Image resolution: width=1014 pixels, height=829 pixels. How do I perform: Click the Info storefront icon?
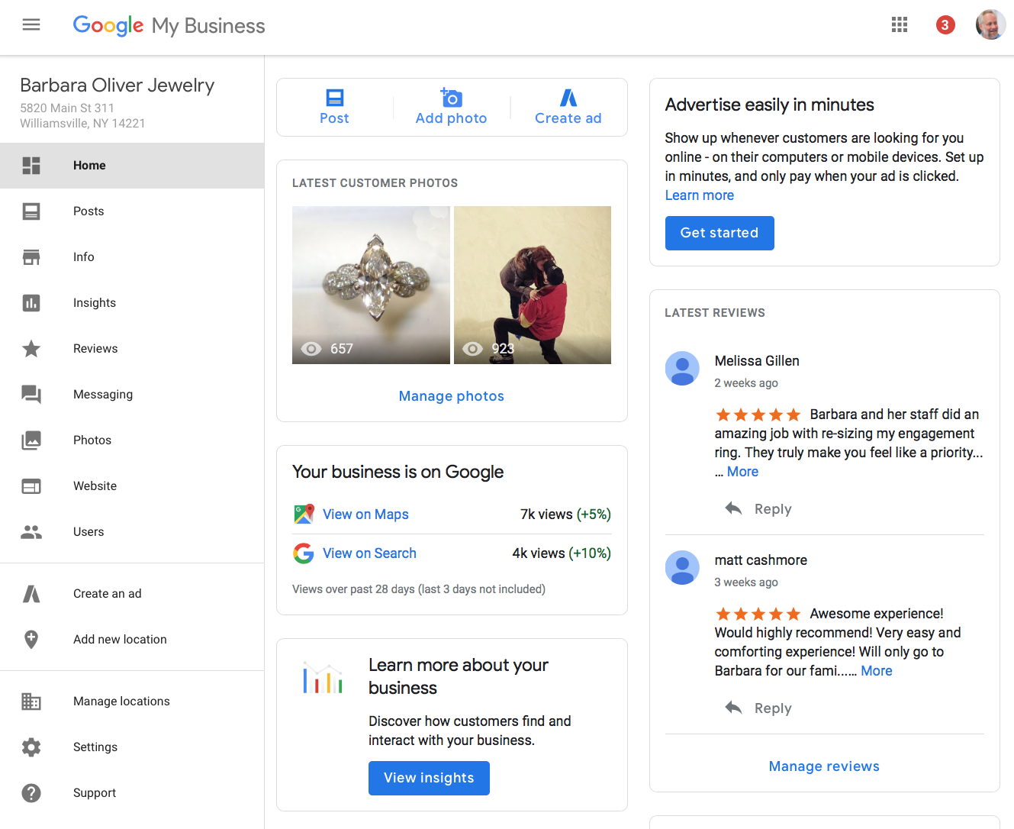coord(31,257)
